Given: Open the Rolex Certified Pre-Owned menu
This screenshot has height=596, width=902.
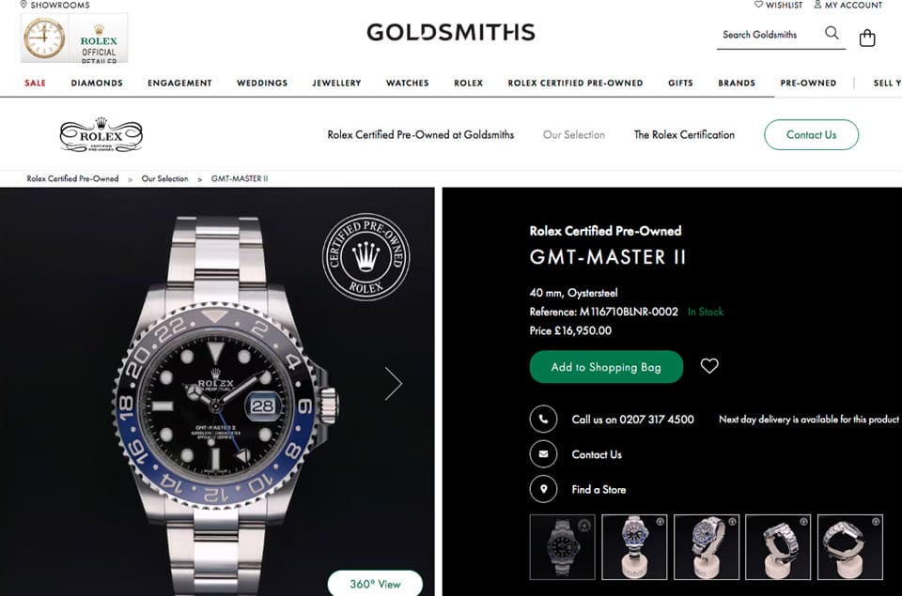Looking at the screenshot, I should pos(575,83).
